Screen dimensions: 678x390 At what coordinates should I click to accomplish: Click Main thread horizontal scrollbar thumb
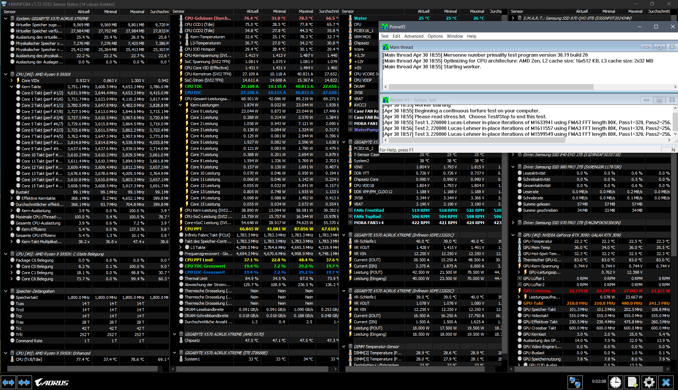pyautogui.click(x=491, y=87)
